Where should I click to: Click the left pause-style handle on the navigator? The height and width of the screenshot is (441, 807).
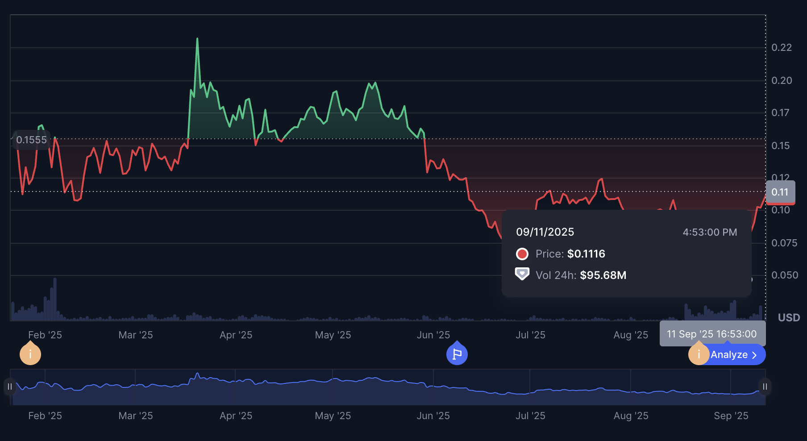coord(10,387)
